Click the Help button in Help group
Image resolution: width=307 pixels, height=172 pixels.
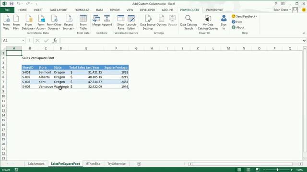[x=237, y=22]
